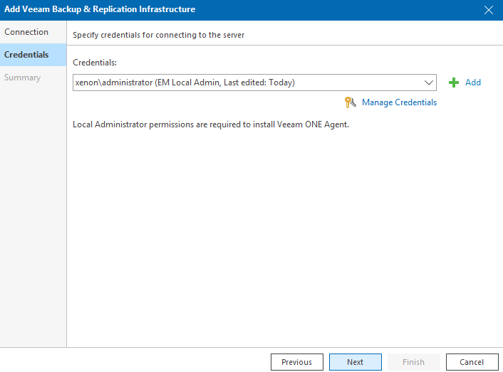Close the Add Veeam Infrastructure dialog
The height and width of the screenshot is (372, 503).
(x=489, y=10)
